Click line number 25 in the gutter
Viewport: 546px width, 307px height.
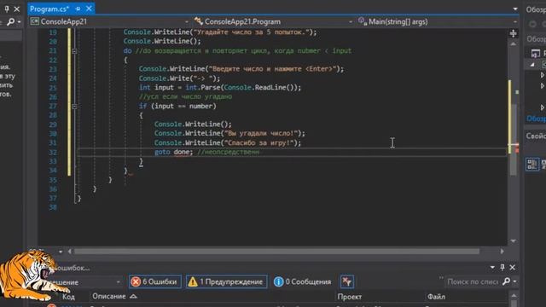tap(53, 88)
